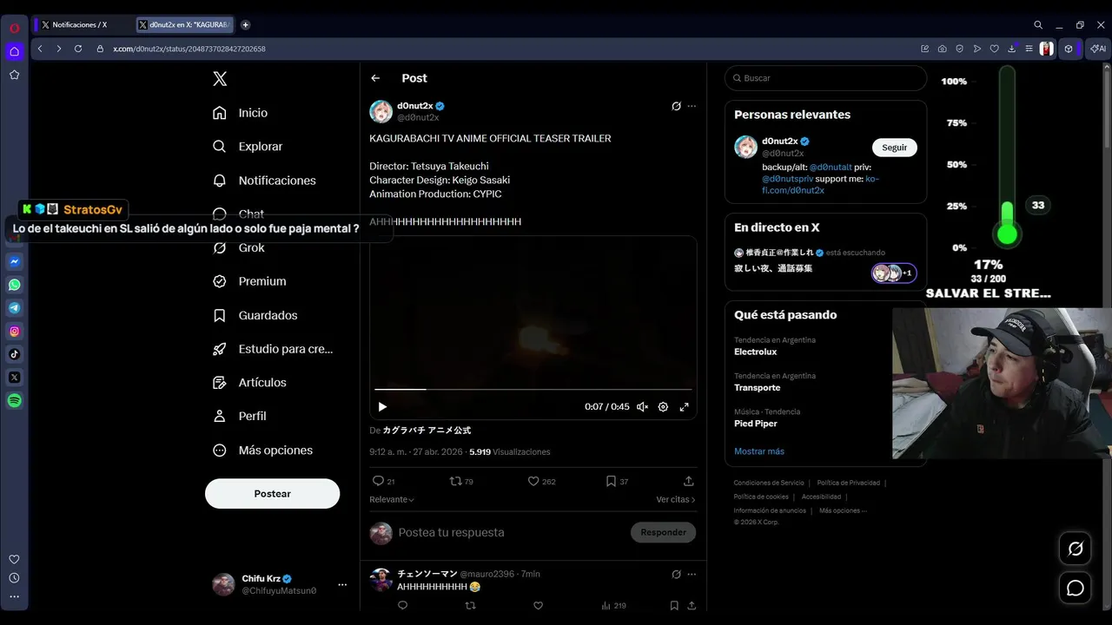
Task: Open WhatsApp in the Opera sidebar
Action: coord(15,285)
